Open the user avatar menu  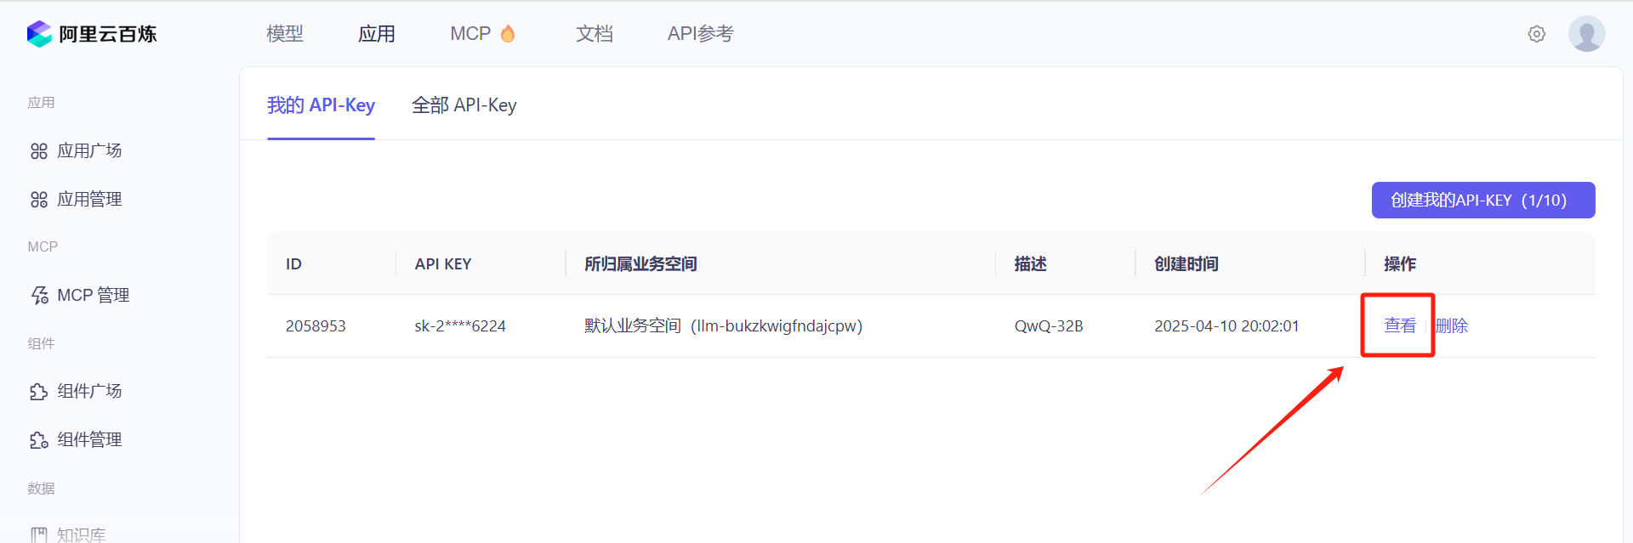(x=1586, y=34)
